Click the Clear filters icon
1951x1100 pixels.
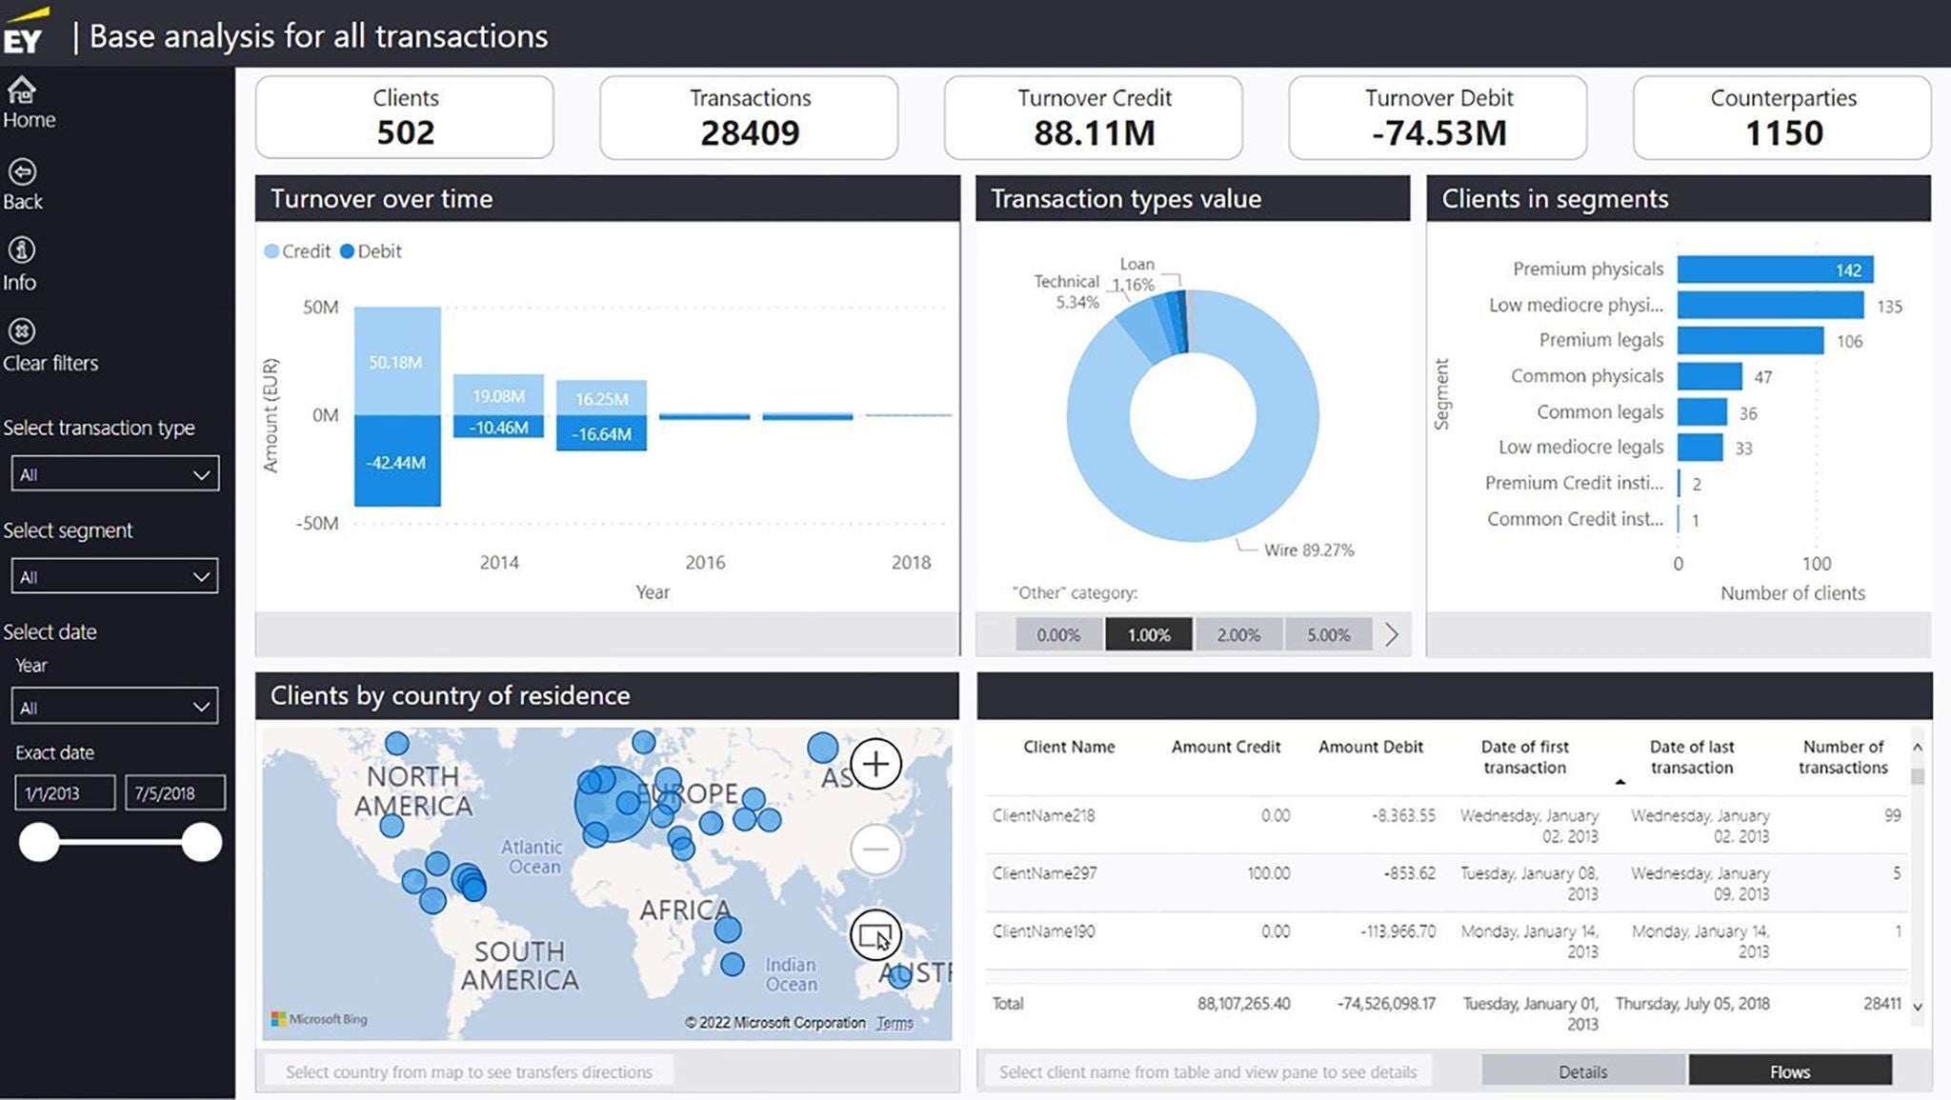(22, 331)
